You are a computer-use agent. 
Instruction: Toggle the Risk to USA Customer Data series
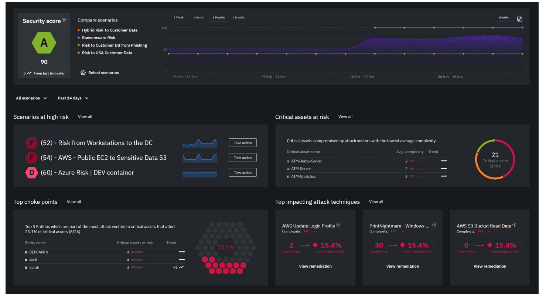[106, 53]
